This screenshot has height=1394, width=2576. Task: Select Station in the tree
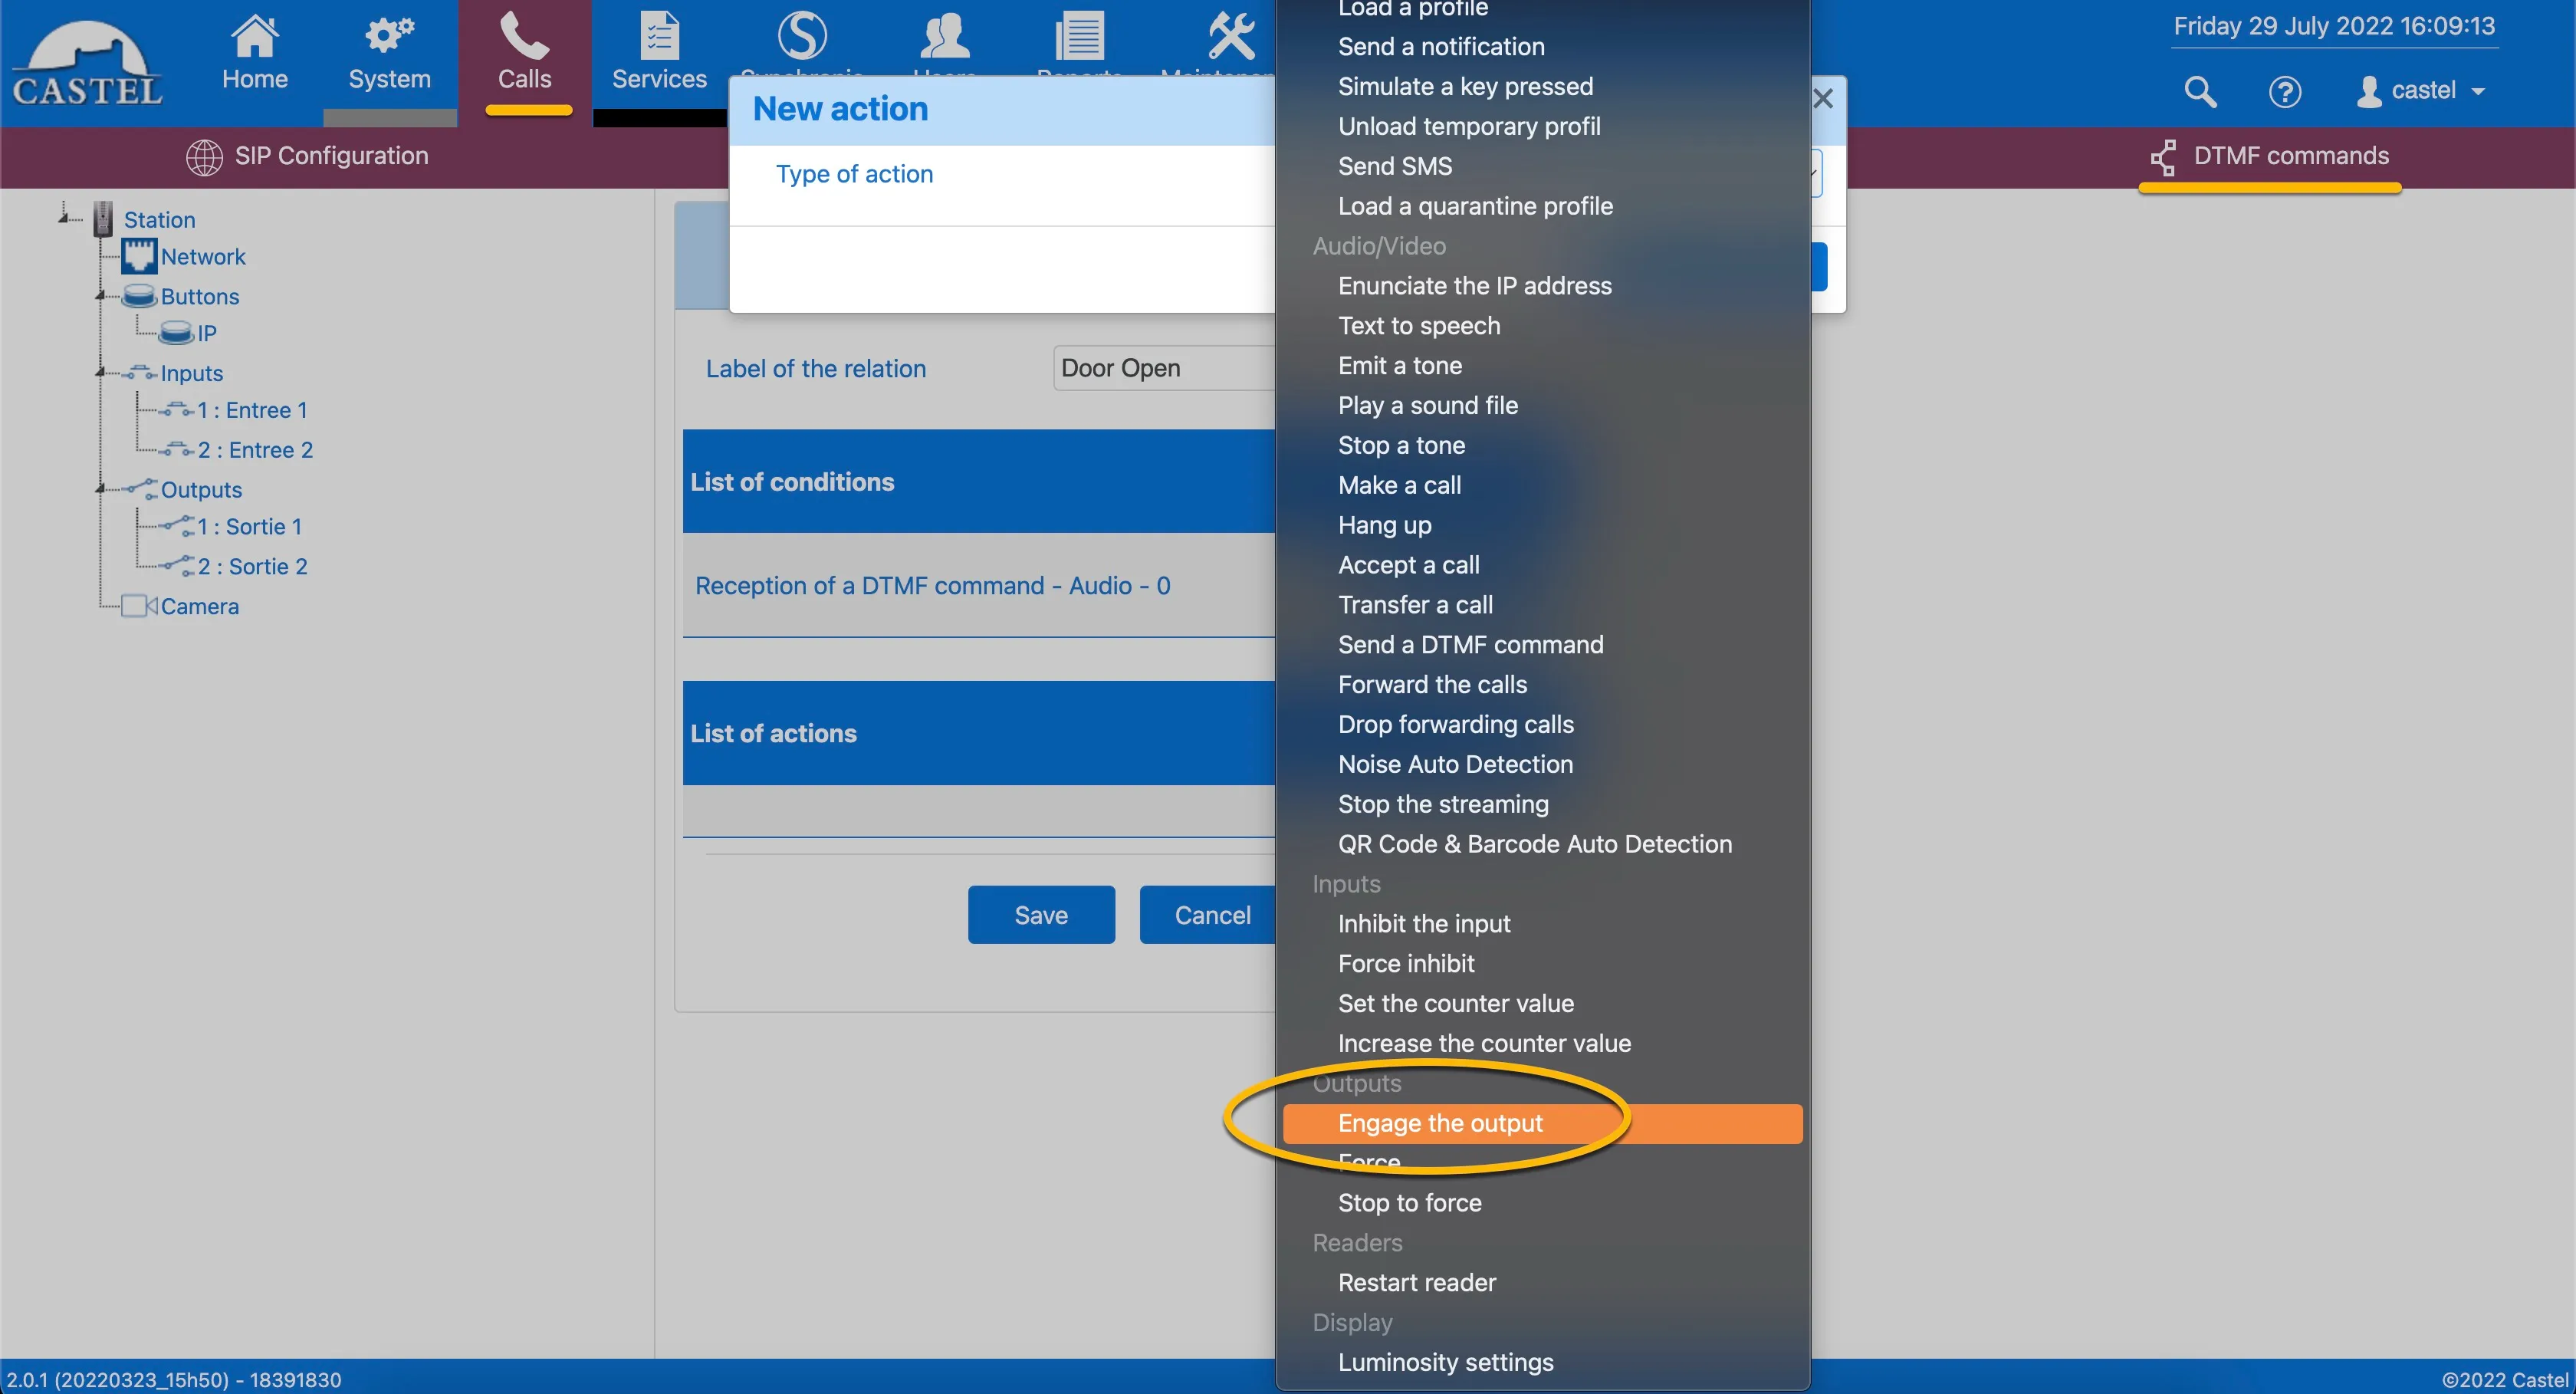coord(159,220)
